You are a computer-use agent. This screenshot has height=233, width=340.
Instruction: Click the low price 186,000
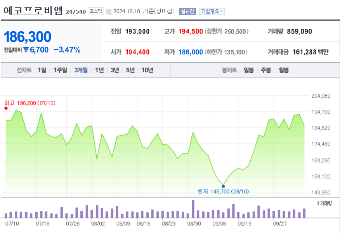[x=191, y=52]
